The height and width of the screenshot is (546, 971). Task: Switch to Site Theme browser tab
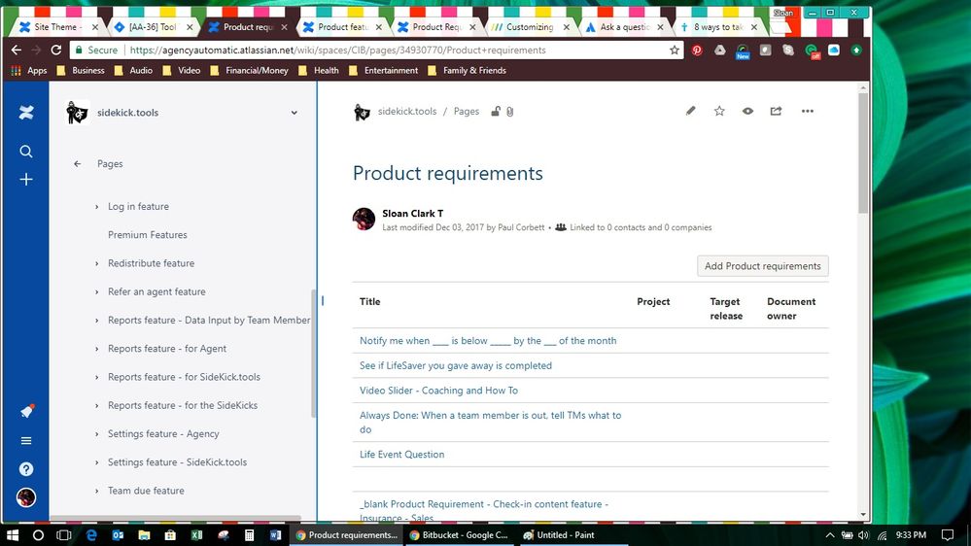pos(57,26)
